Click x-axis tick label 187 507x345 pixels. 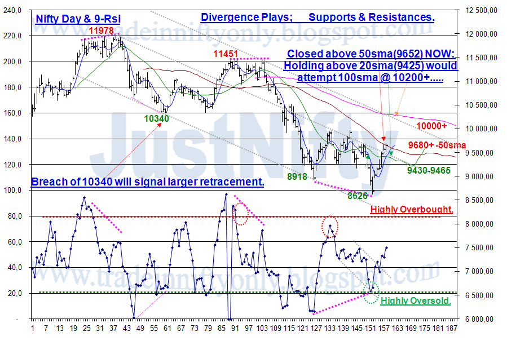tap(452, 329)
